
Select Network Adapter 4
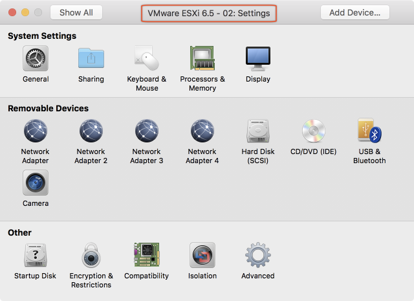pyautogui.click(x=202, y=131)
